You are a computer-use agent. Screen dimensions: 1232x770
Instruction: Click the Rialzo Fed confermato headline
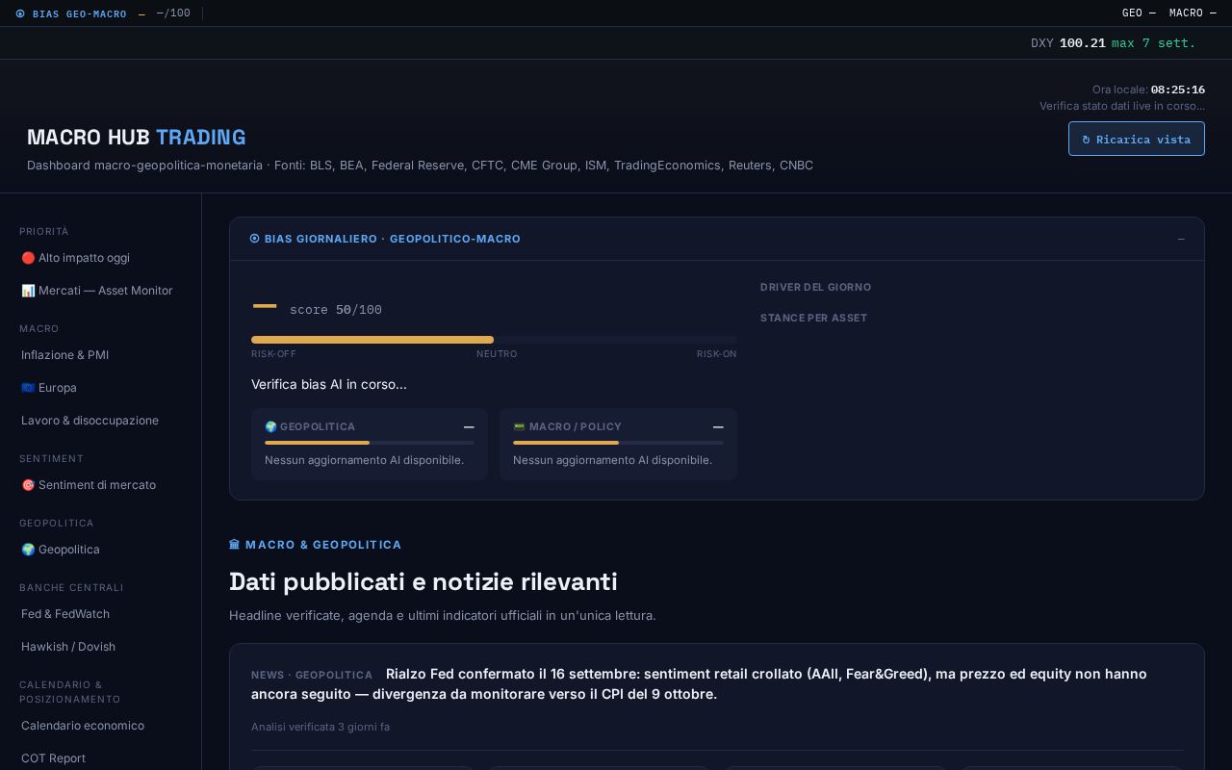tap(699, 683)
